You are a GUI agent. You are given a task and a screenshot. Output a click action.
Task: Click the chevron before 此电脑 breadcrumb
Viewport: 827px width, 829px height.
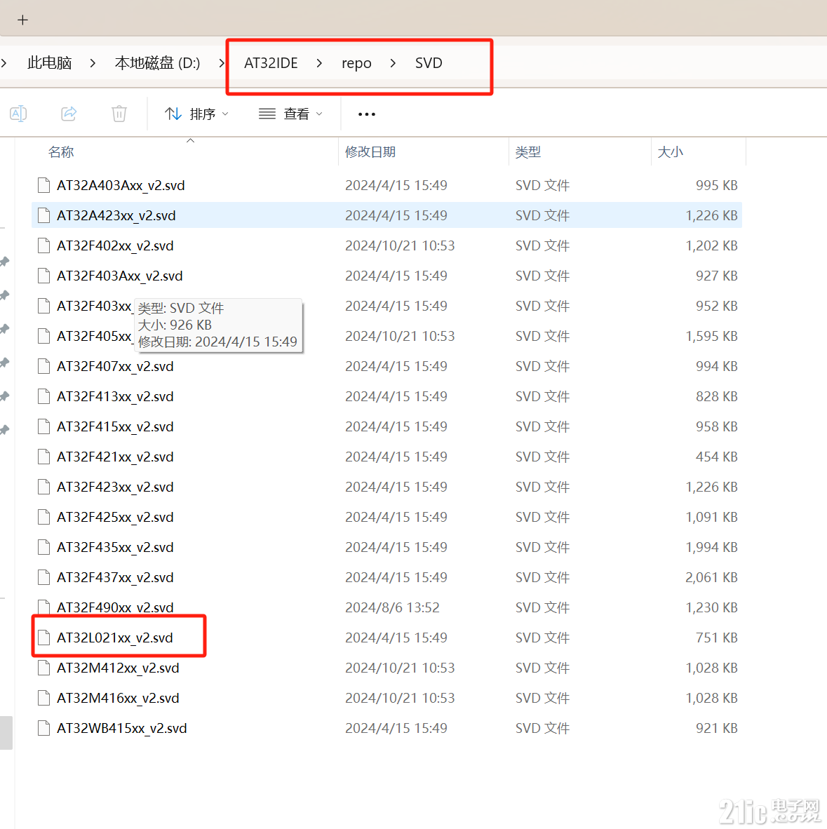[x=4, y=63]
